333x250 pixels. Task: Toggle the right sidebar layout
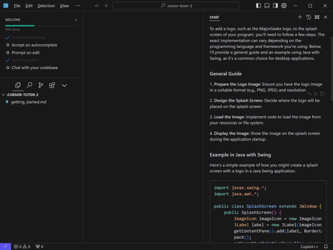click(275, 6)
